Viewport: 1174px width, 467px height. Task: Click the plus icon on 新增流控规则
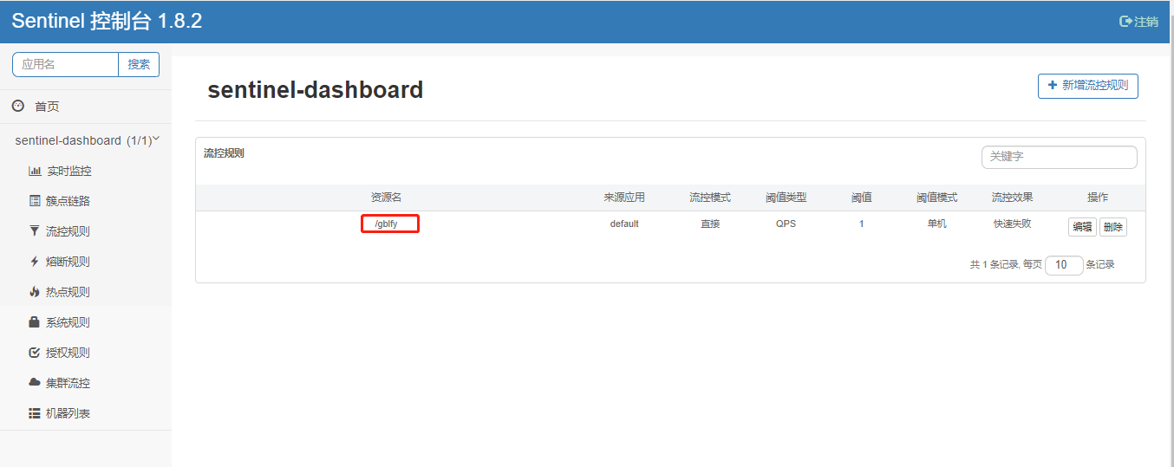click(1053, 85)
